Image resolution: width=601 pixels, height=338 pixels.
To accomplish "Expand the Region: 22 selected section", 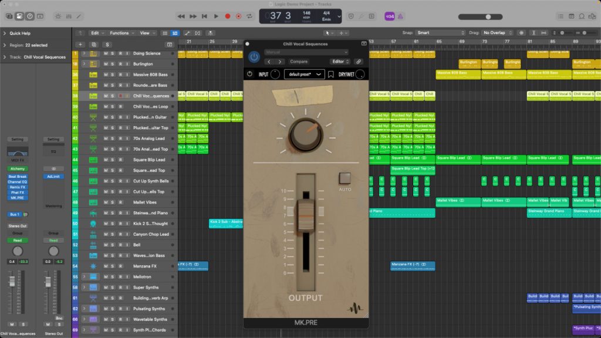I will click(x=5, y=45).
